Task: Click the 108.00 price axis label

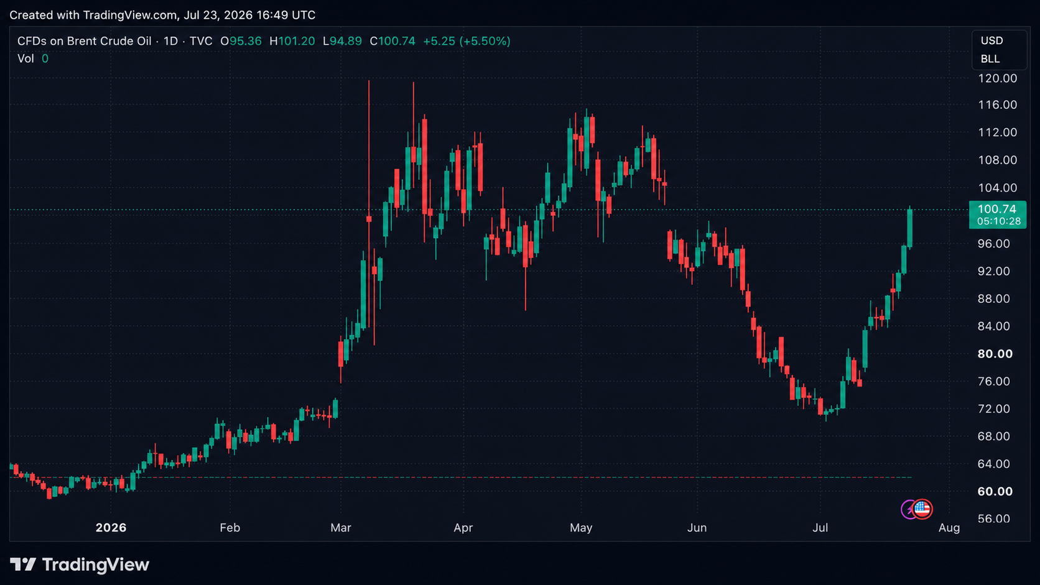Action: coord(998,160)
